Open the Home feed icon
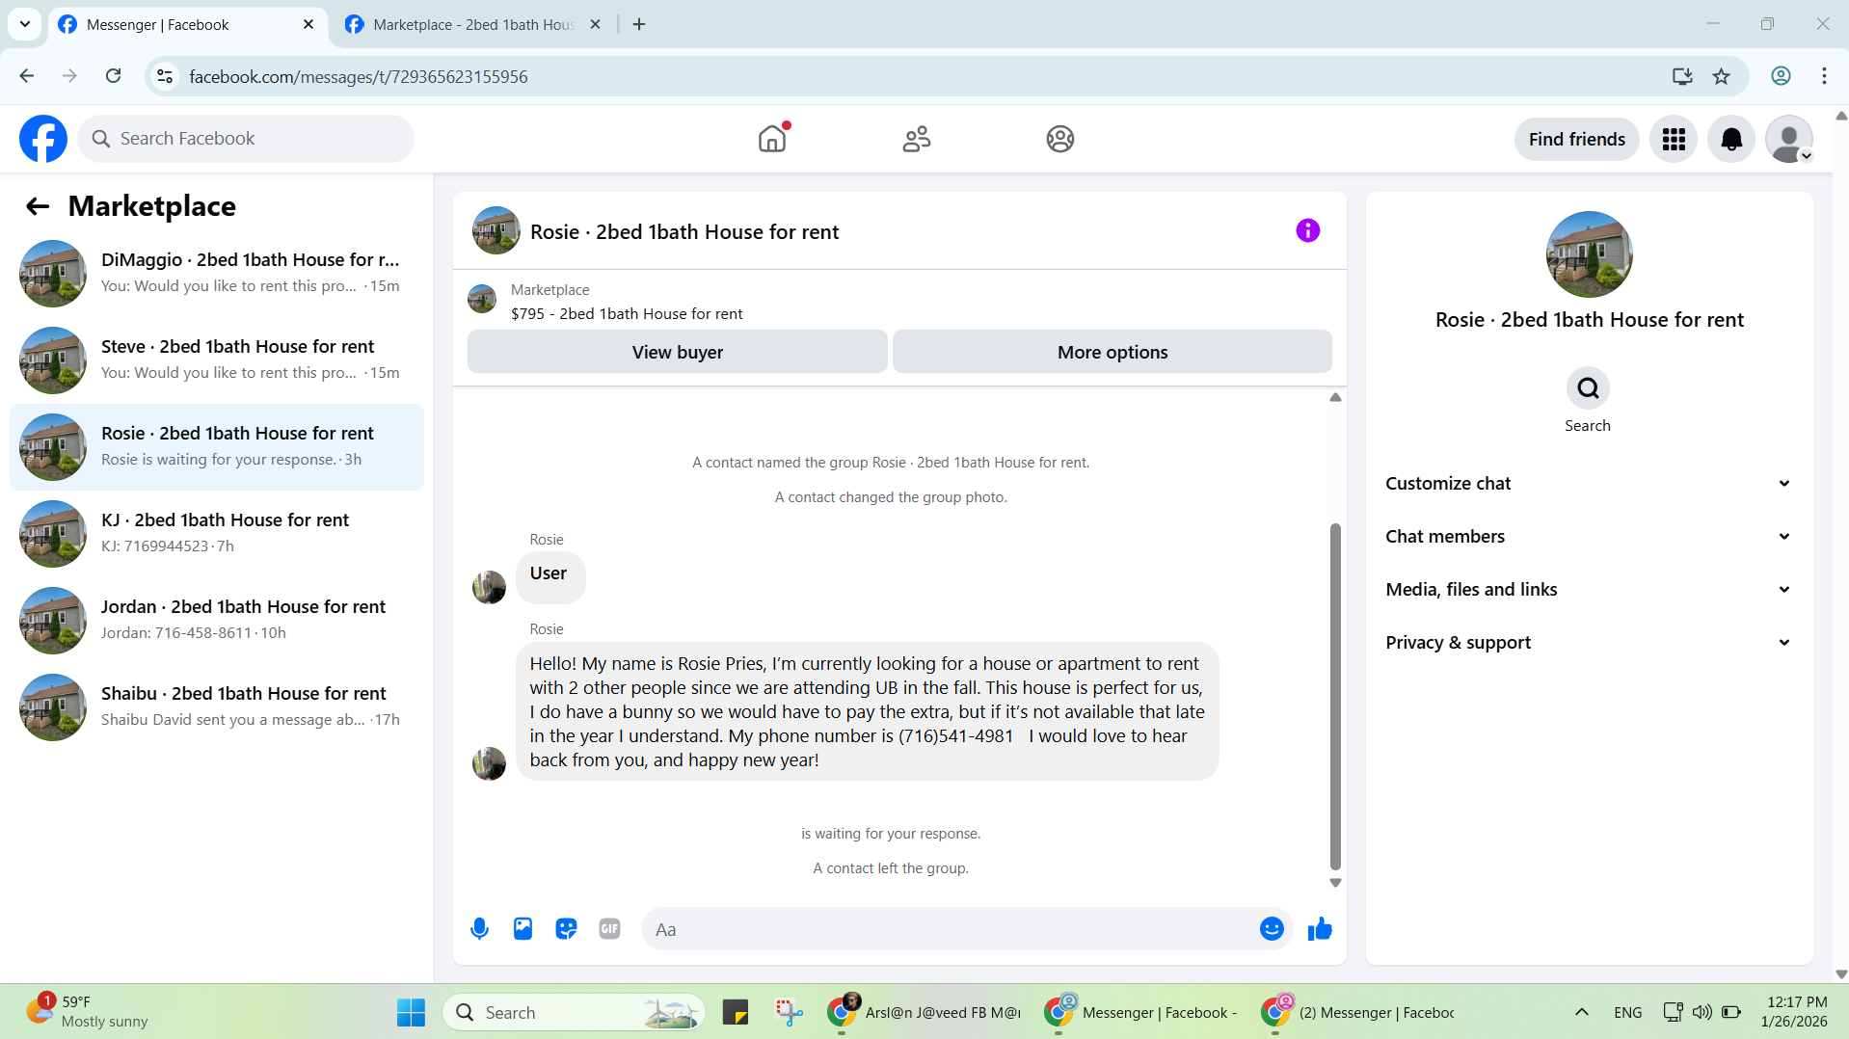 pyautogui.click(x=772, y=139)
